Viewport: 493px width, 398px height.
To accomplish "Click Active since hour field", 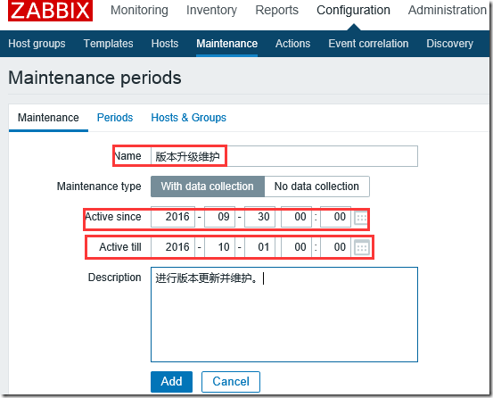I will pos(297,217).
